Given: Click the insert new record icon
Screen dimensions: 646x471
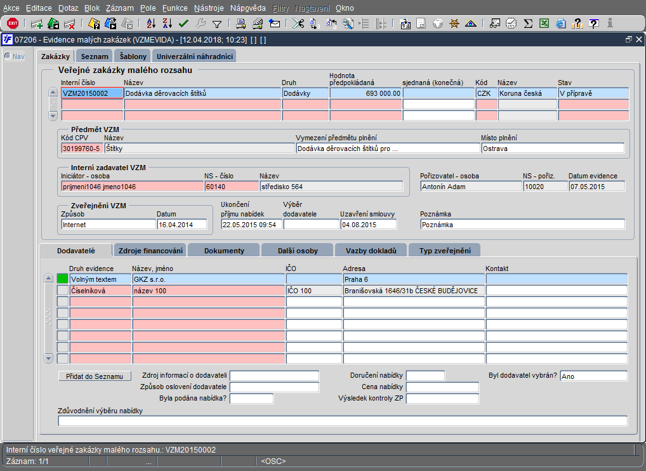Looking at the screenshot, I should [x=37, y=23].
